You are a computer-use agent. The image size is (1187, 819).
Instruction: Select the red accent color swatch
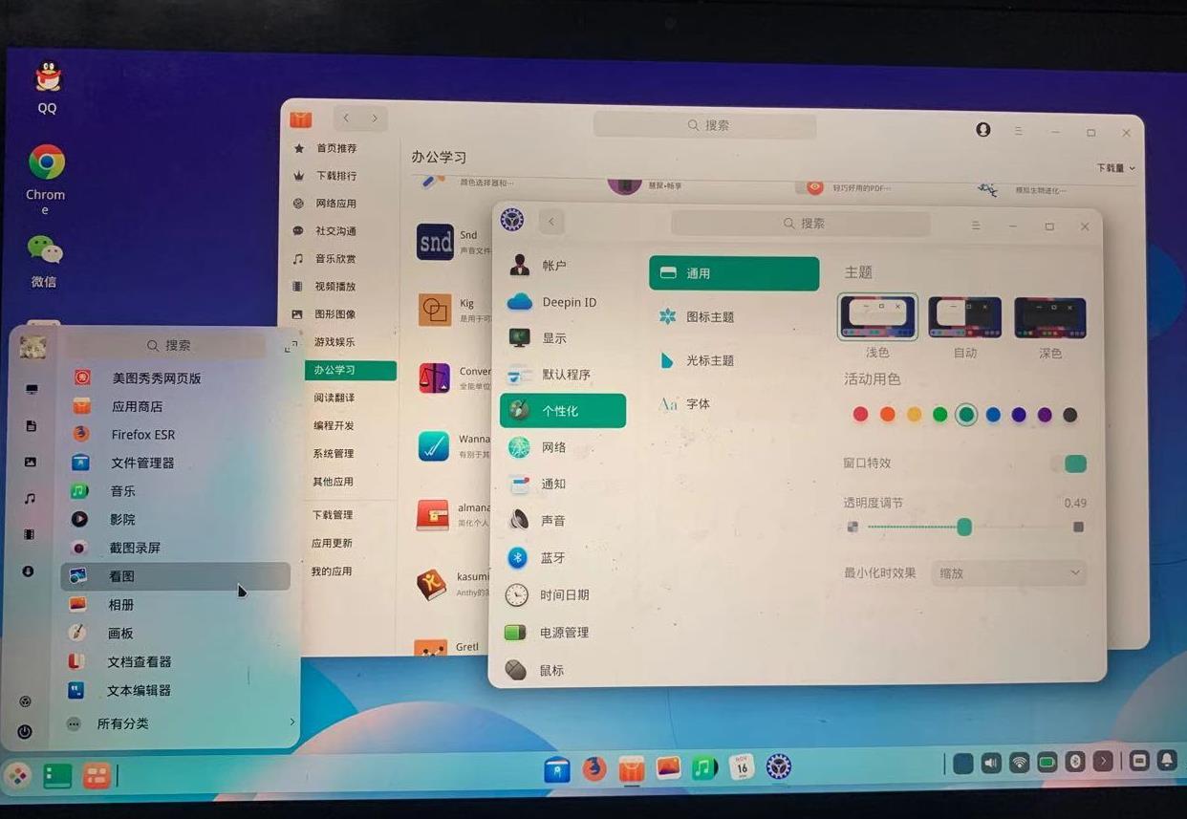point(860,414)
